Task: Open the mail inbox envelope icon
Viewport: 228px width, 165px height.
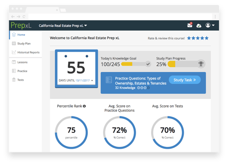Action: coord(190,25)
